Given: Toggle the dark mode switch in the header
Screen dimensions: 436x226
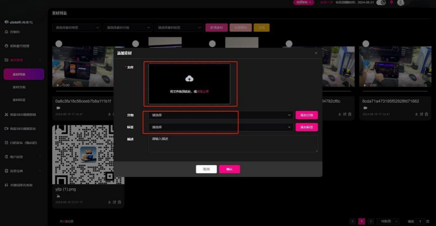Looking at the screenshot, I should pos(381,2).
